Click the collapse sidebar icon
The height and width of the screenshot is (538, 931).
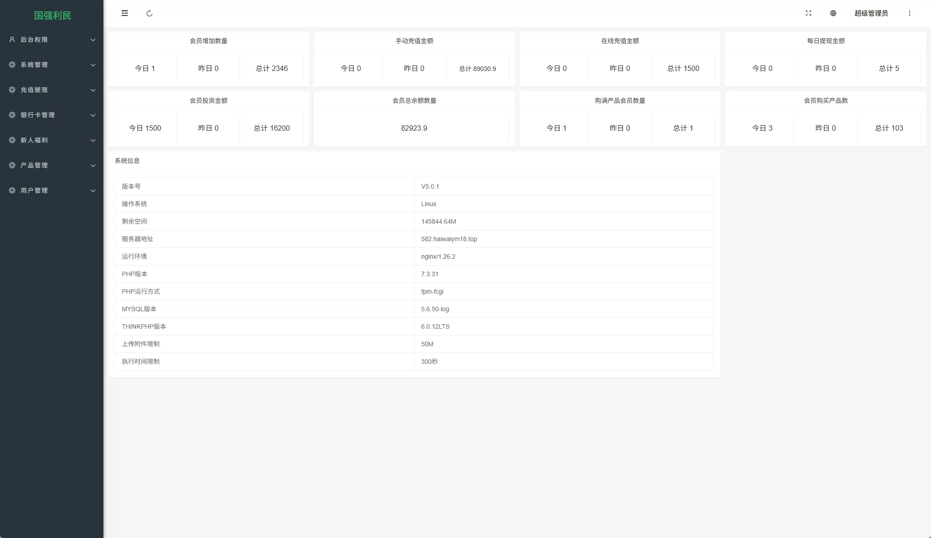[x=125, y=13]
